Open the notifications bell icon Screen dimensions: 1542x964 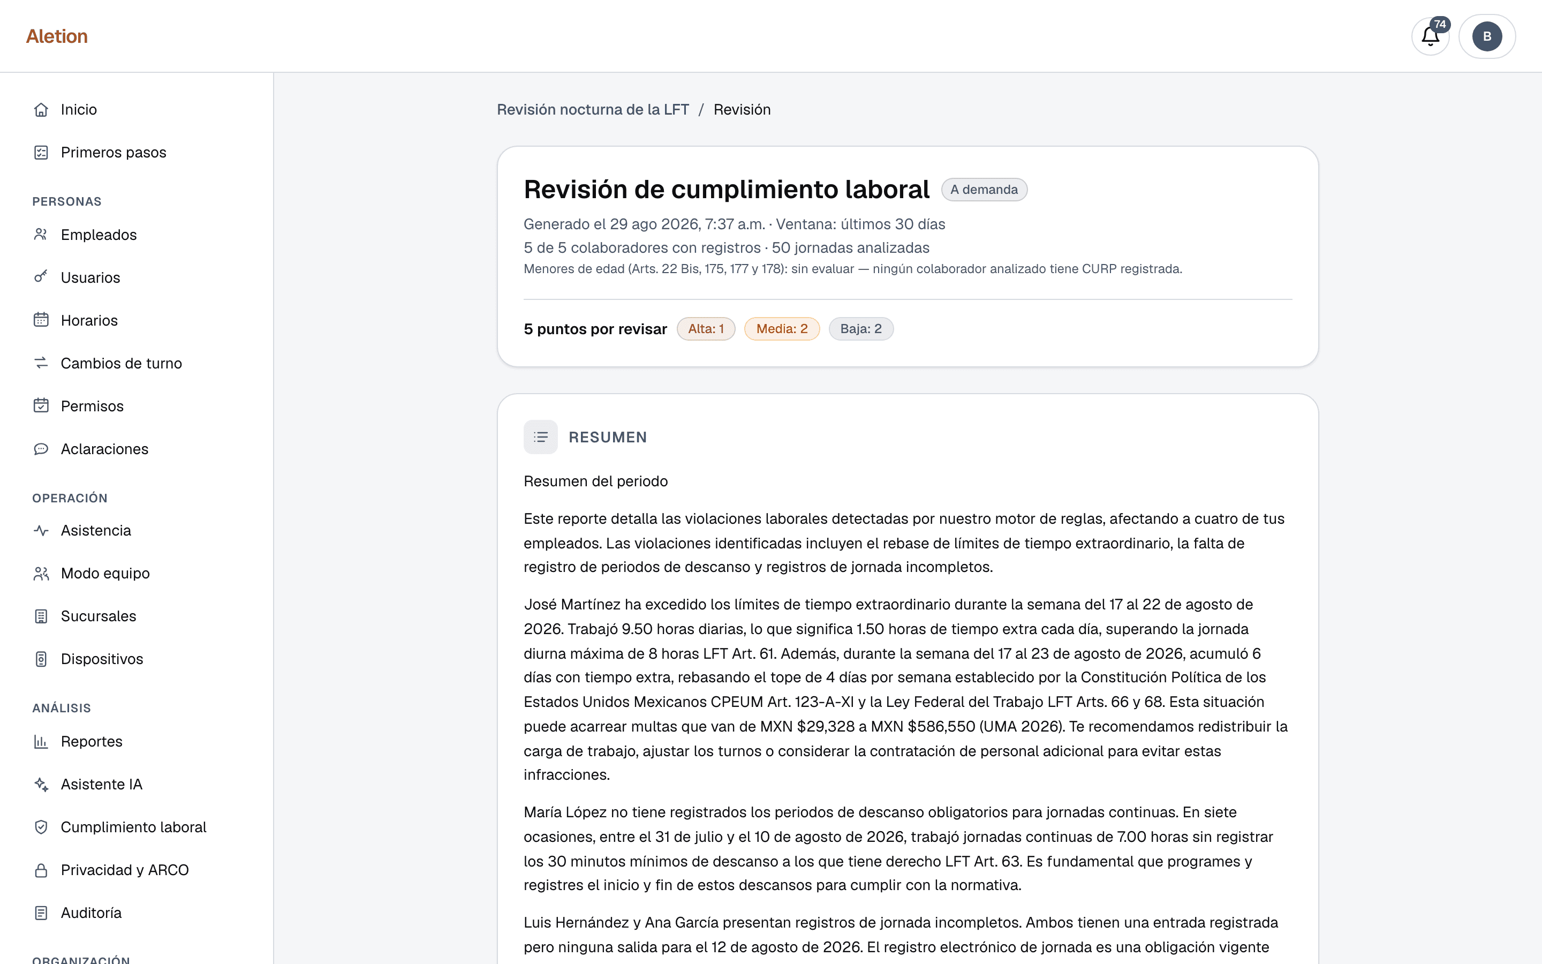[1431, 36]
